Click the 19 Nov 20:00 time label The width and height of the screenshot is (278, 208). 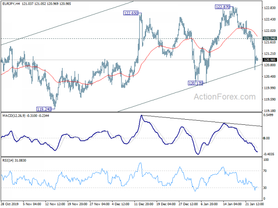pyautogui.click(x=77, y=204)
